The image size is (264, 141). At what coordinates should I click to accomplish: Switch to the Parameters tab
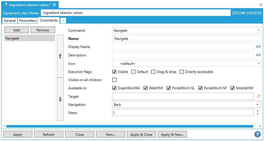(28, 21)
